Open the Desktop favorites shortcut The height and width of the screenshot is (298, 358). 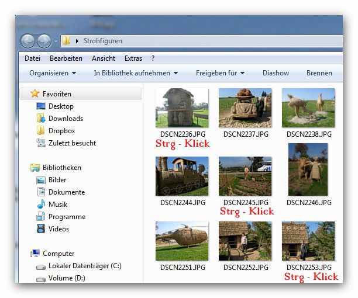pyautogui.click(x=60, y=106)
